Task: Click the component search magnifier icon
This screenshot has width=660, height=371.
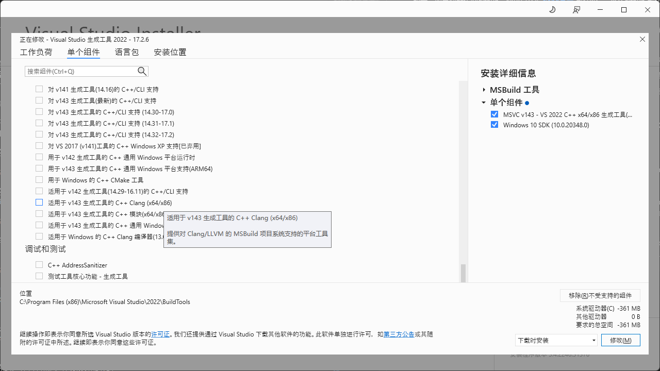Action: [142, 71]
